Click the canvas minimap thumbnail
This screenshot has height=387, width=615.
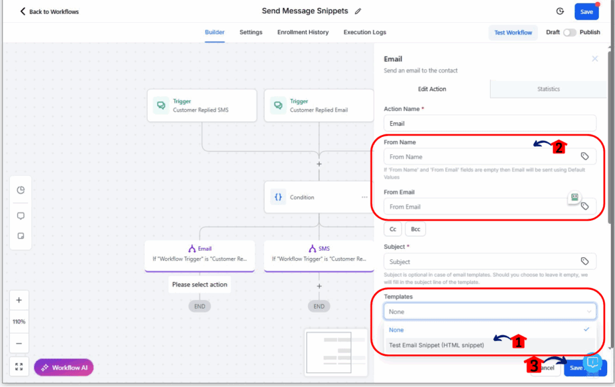(336, 353)
